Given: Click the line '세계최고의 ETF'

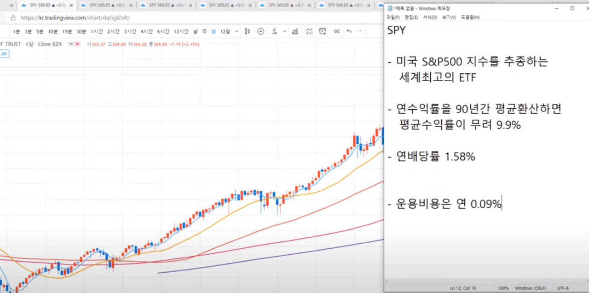Looking at the screenshot, I should click(x=438, y=77).
